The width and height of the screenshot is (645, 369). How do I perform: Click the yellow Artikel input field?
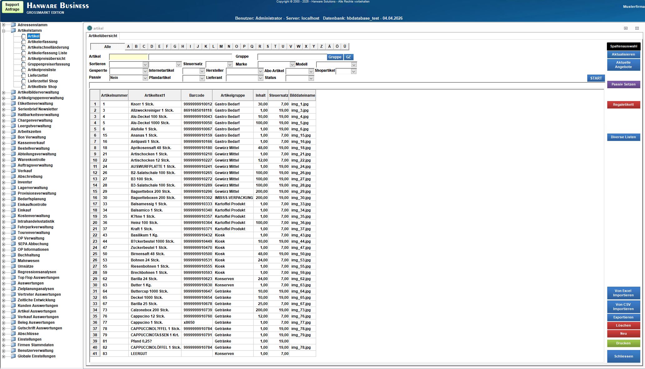click(128, 57)
